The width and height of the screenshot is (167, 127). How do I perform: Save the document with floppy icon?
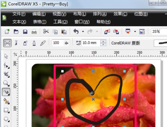25,31
